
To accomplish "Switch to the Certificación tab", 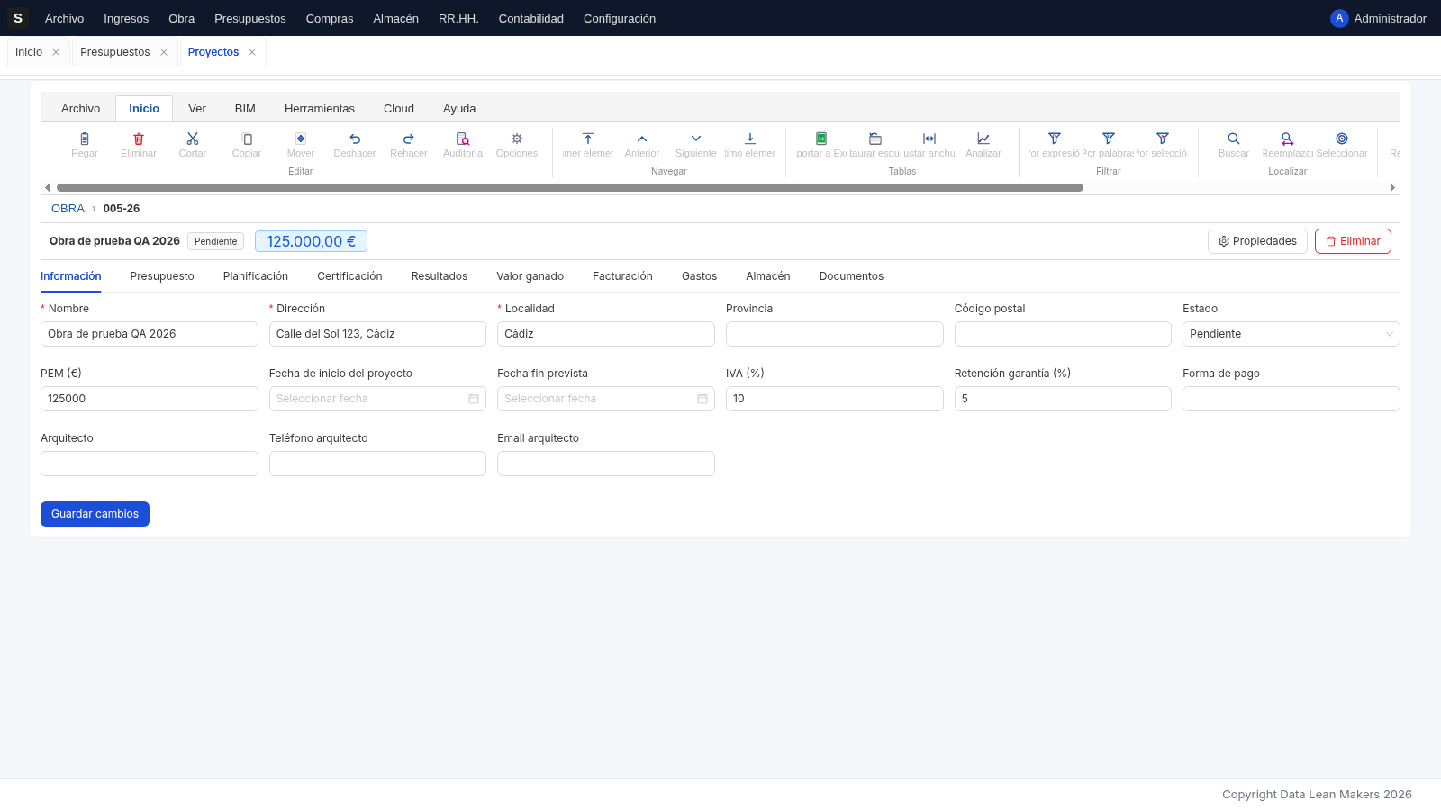I will point(349,276).
